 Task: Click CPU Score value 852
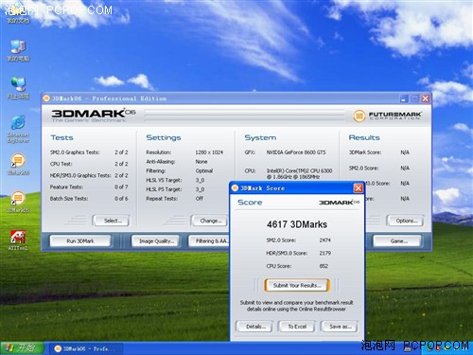324,266
